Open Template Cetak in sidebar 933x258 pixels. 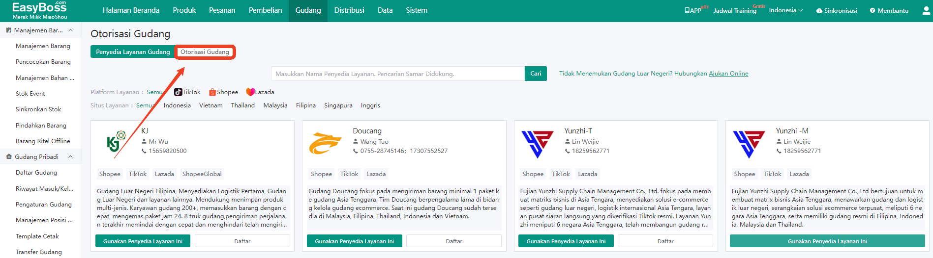(x=37, y=236)
